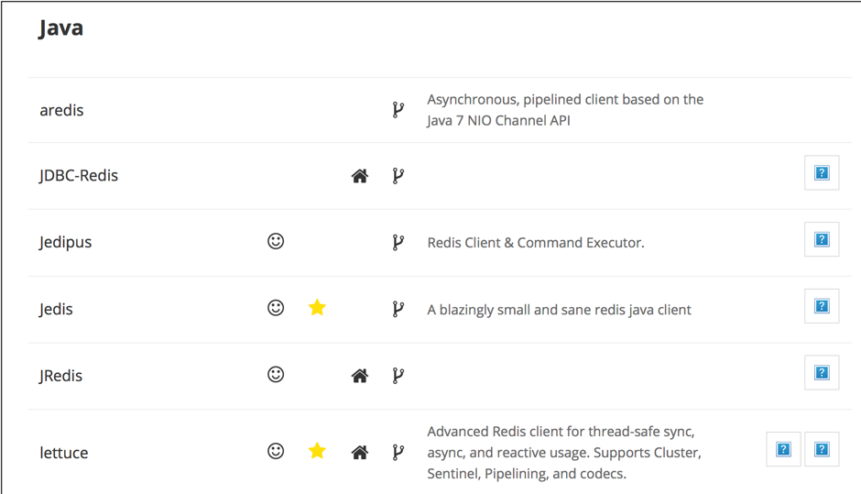
Task: Click the lettuce yellow star icon
Action: 317,451
